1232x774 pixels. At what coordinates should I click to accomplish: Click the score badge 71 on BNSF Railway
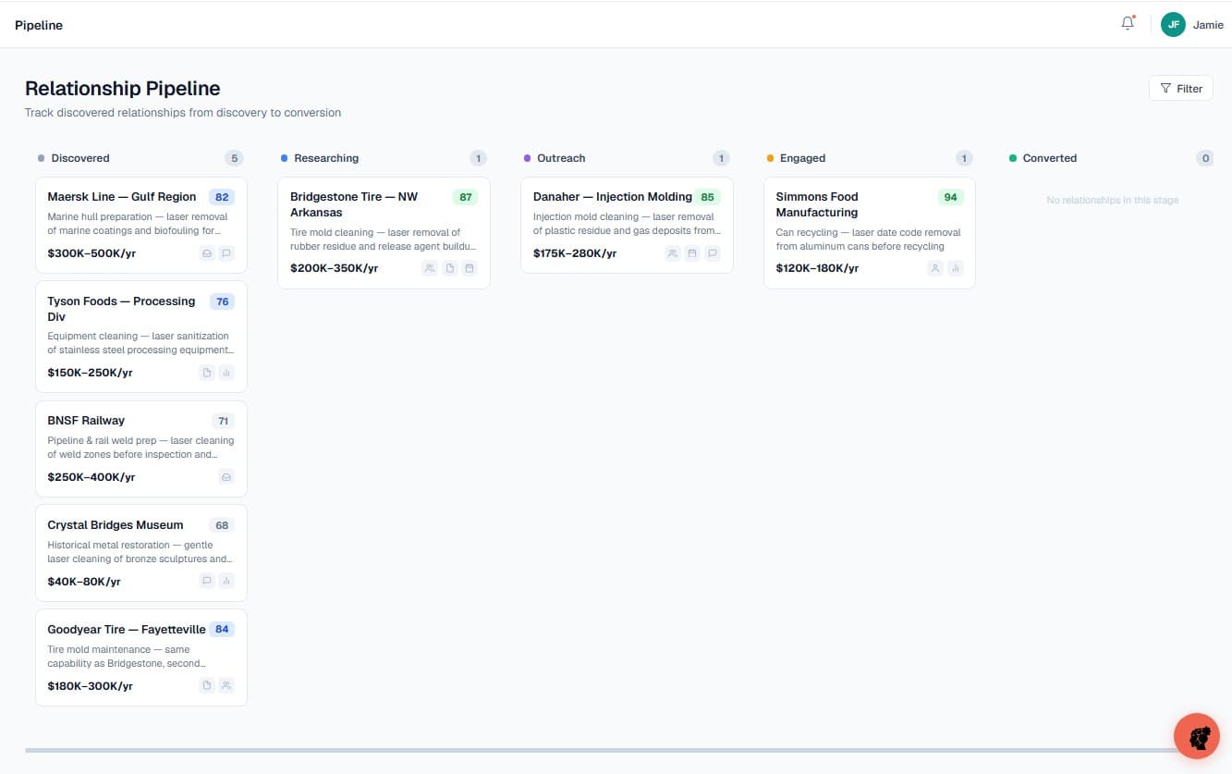pos(223,421)
